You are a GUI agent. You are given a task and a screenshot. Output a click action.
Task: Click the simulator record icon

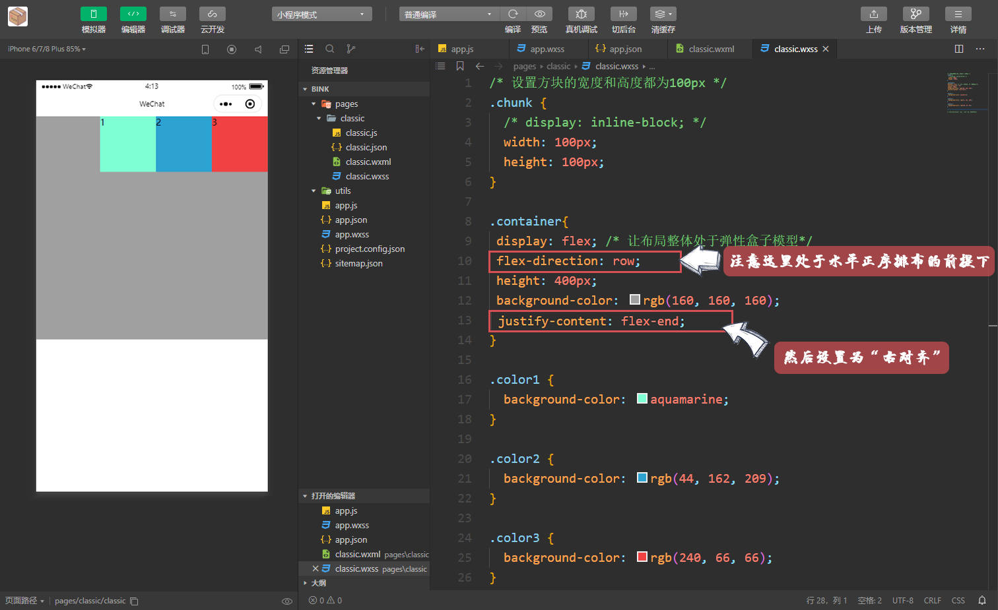pyautogui.click(x=232, y=49)
